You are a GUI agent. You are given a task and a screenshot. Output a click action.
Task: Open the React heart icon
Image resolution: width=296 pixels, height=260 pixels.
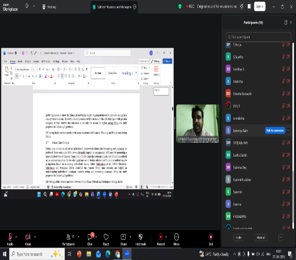click(x=106, y=237)
